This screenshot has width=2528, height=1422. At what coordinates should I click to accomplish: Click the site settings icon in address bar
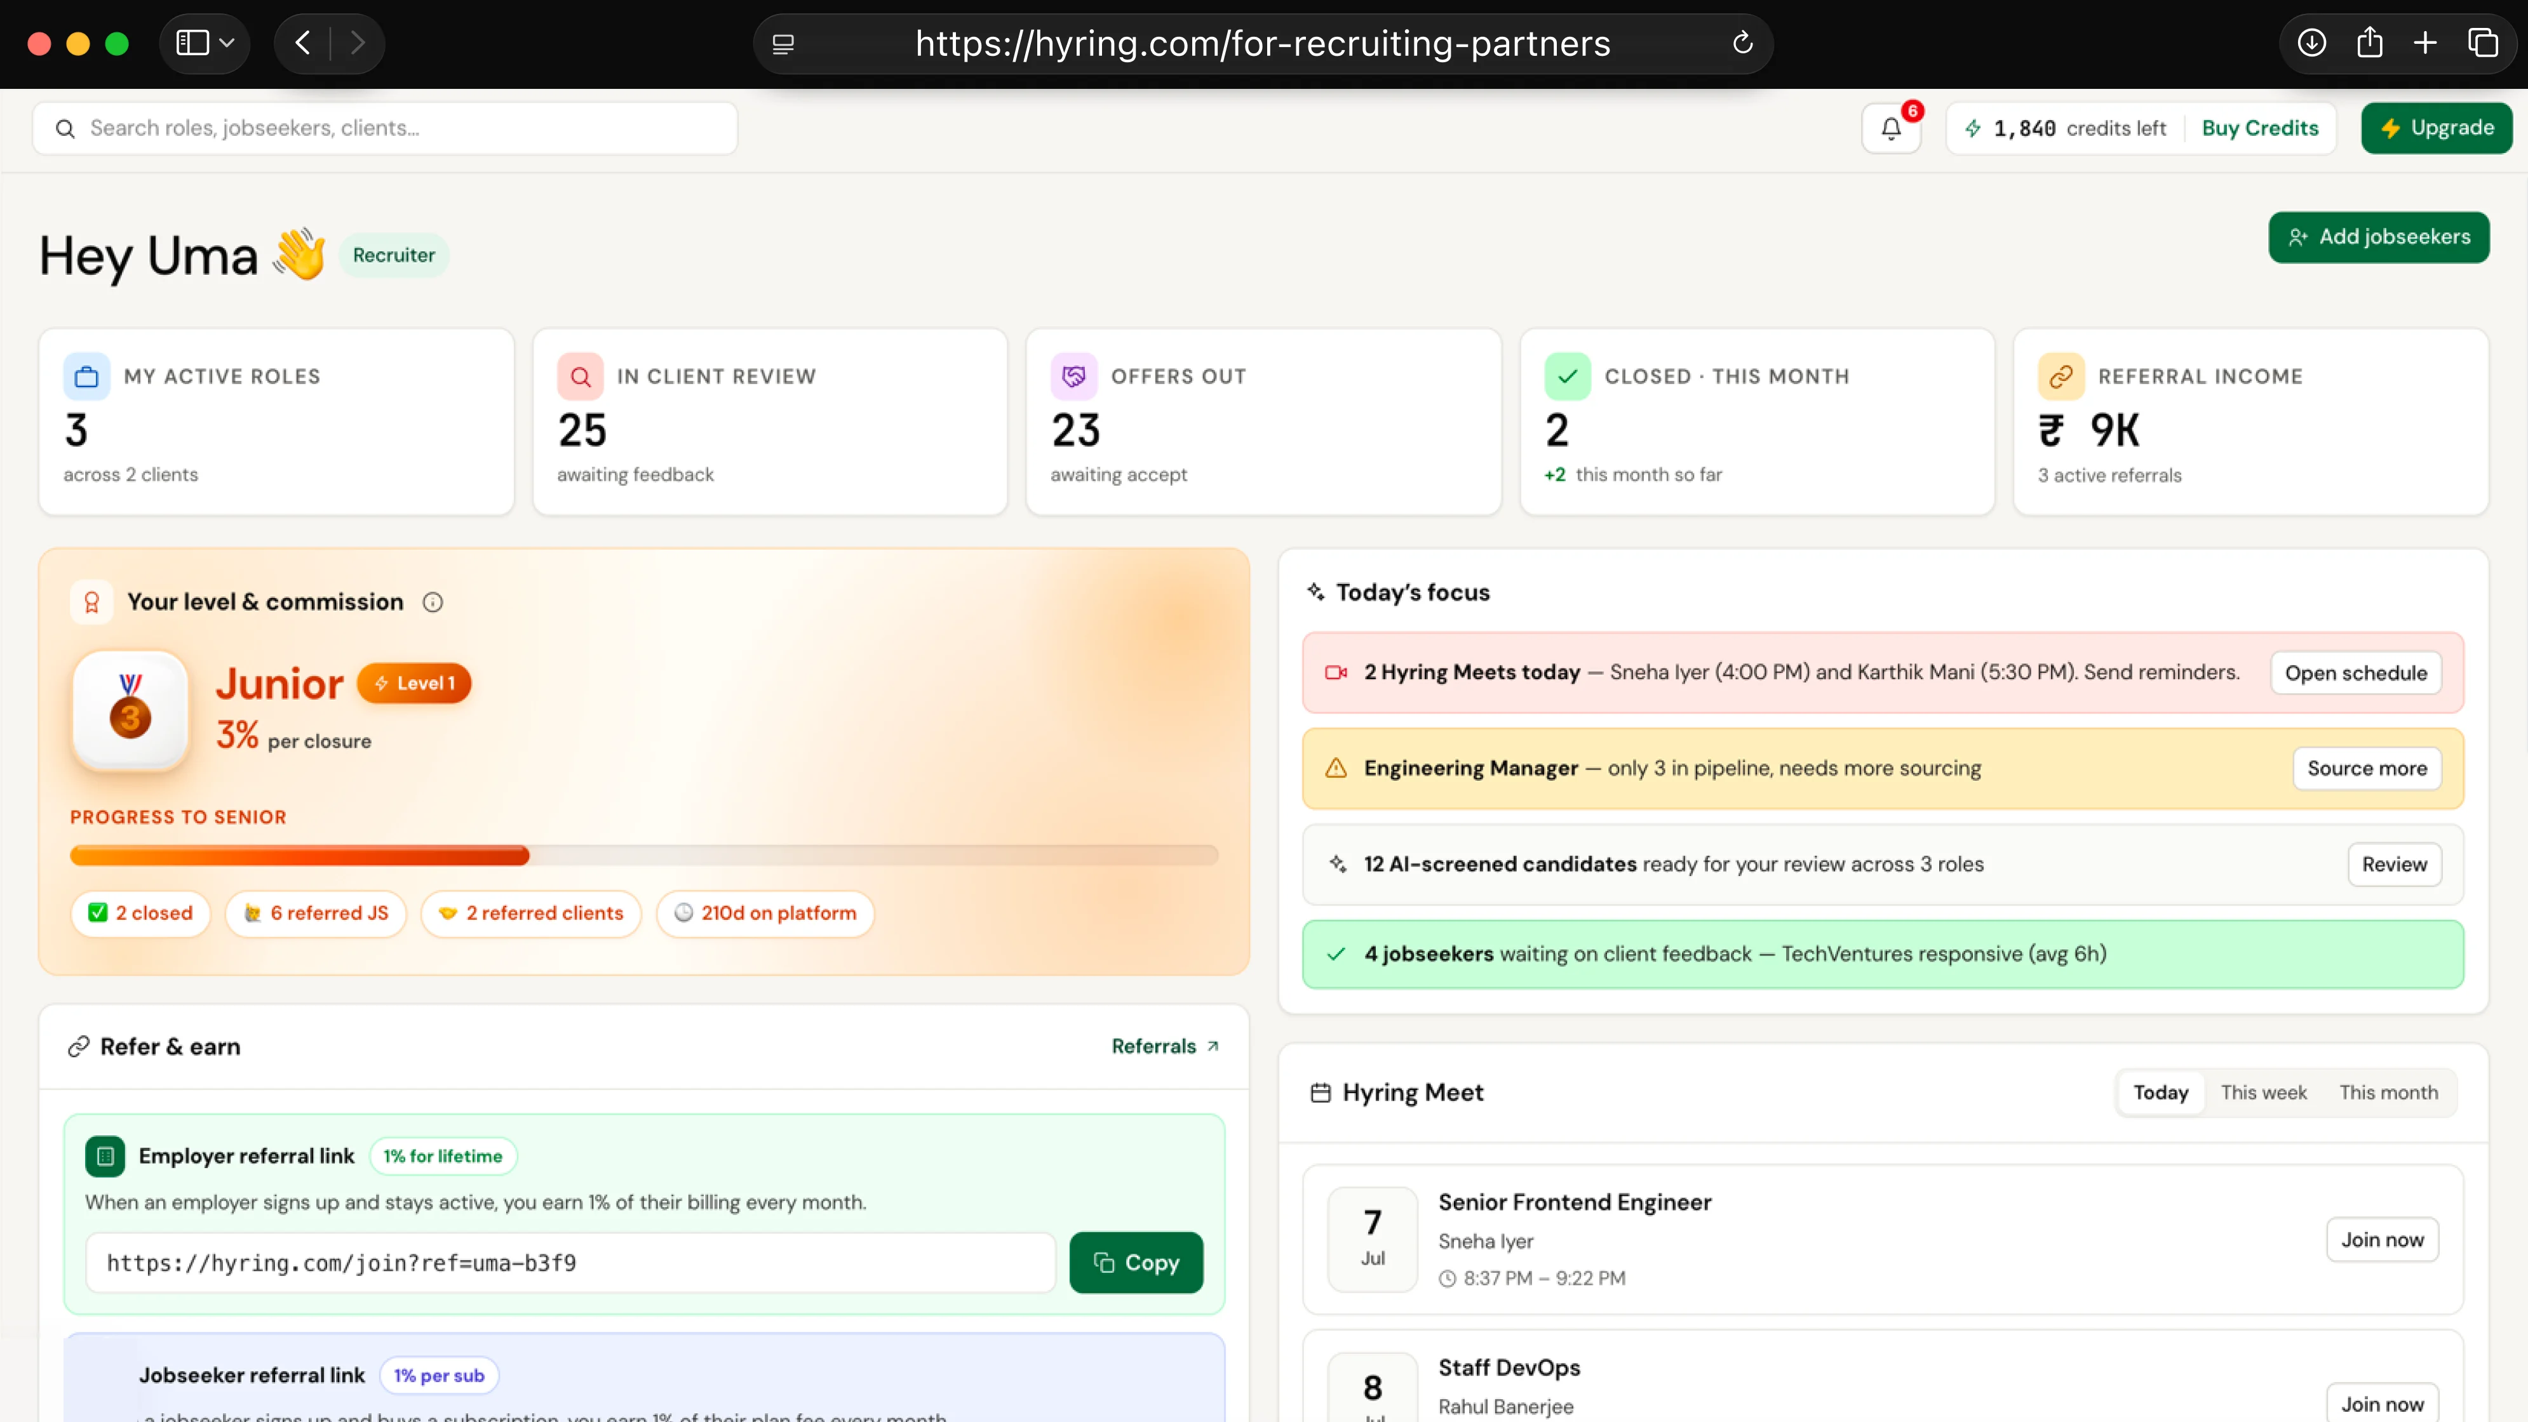(782, 44)
